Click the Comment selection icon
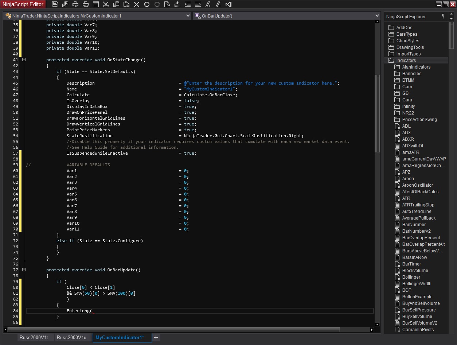This screenshot has height=345, width=457. coord(208,4)
